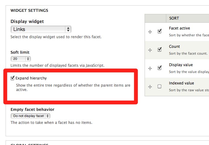Click the Widget Settings section heading
The height and width of the screenshot is (145, 209).
(29, 10)
